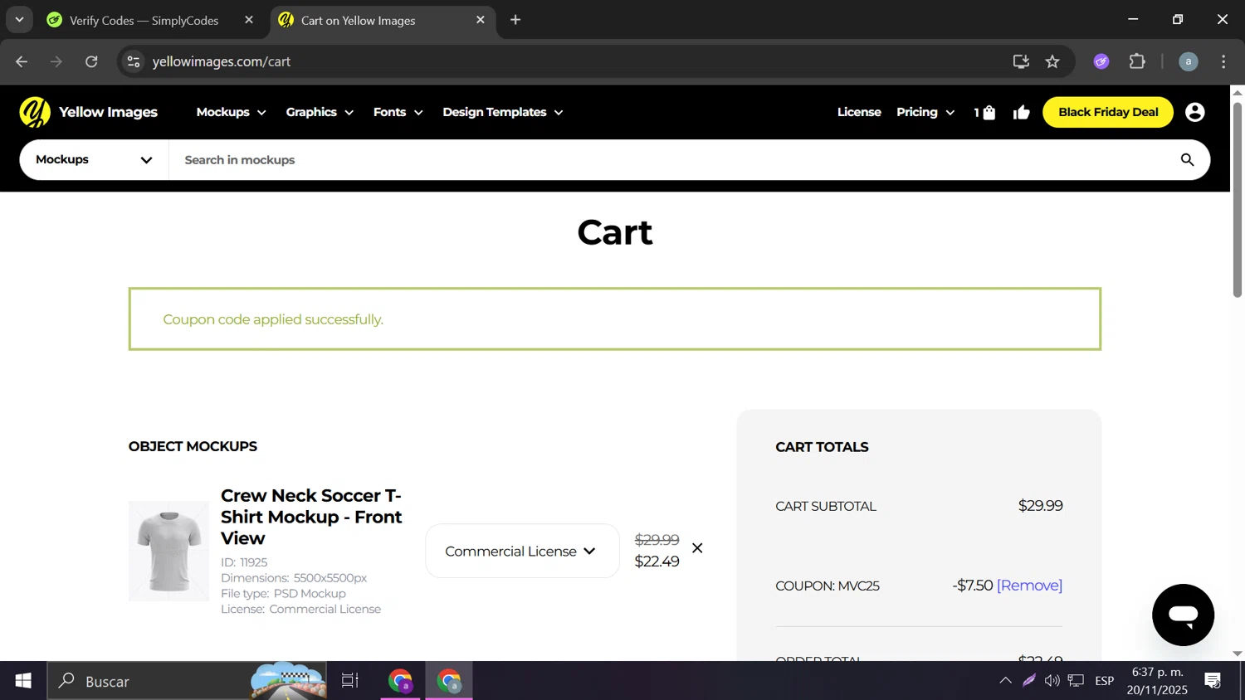Expand the Graphics menu

(320, 112)
